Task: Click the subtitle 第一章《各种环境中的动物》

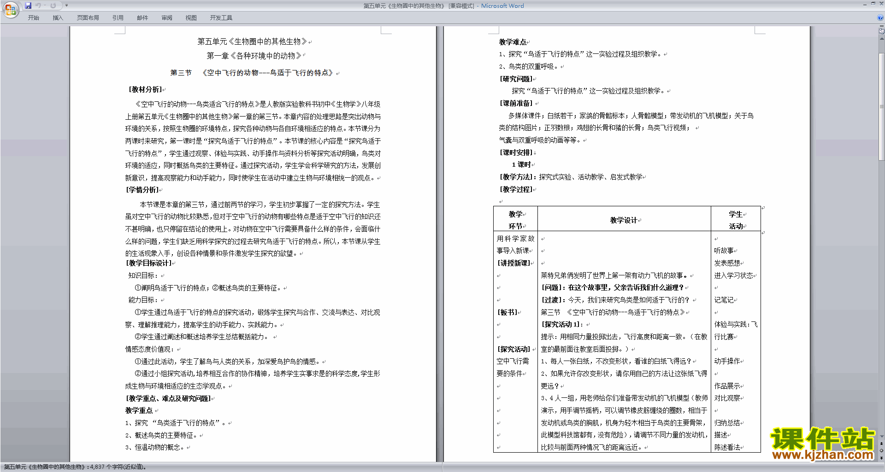Action: point(254,56)
